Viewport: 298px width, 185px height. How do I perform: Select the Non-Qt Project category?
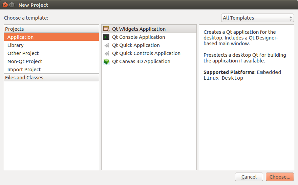click(25, 61)
